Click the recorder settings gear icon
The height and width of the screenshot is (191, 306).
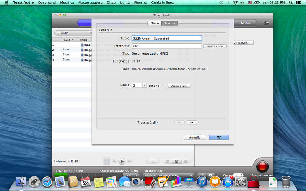coord(210,175)
